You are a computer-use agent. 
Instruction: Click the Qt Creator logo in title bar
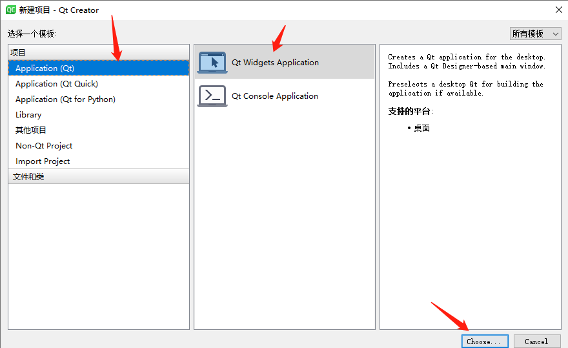(11, 10)
